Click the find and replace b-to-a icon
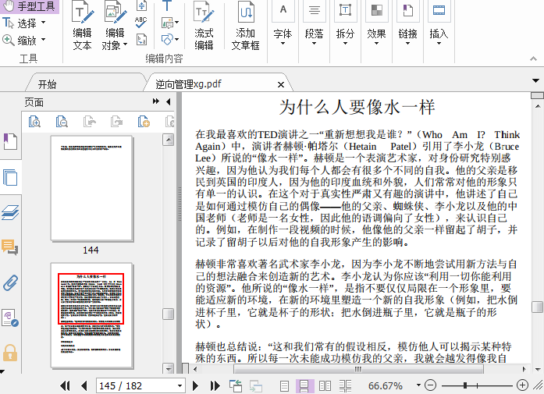This screenshot has width=544, height=394. [x=141, y=39]
